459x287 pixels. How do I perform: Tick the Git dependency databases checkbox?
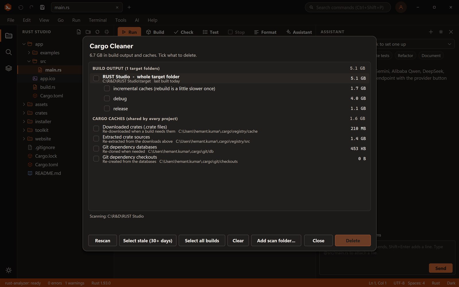[96, 149]
